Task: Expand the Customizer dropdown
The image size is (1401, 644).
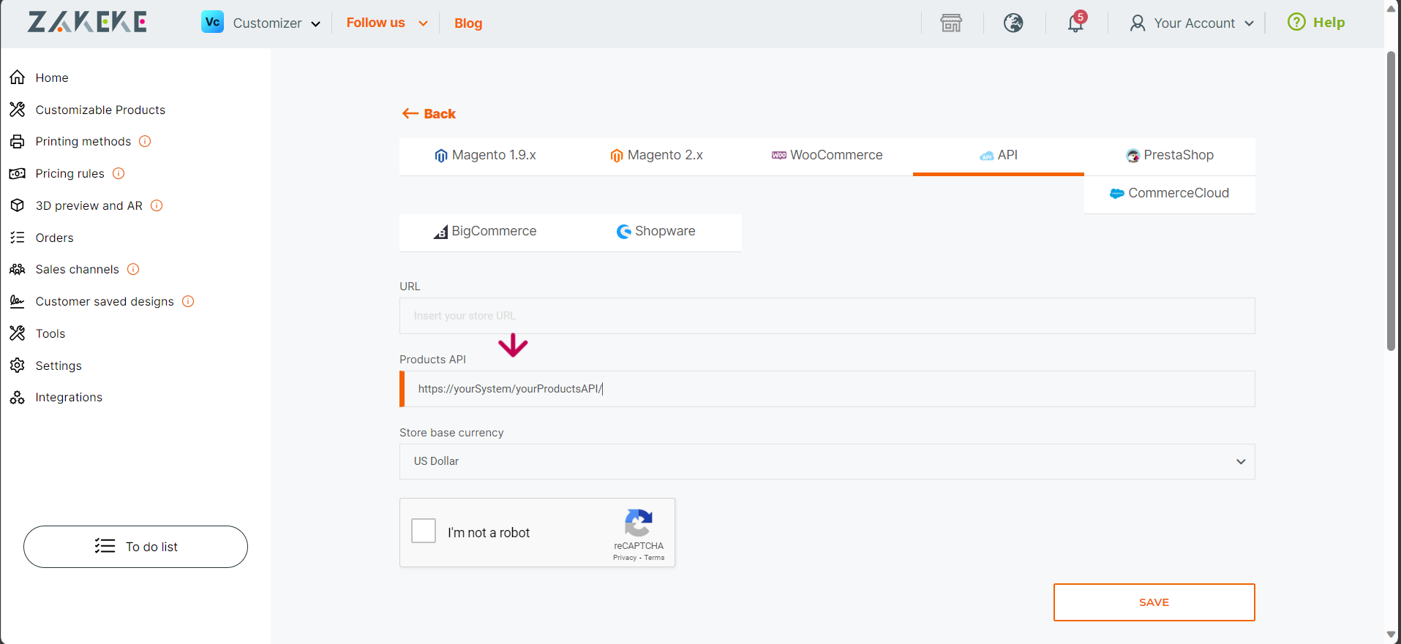Action: (x=315, y=23)
